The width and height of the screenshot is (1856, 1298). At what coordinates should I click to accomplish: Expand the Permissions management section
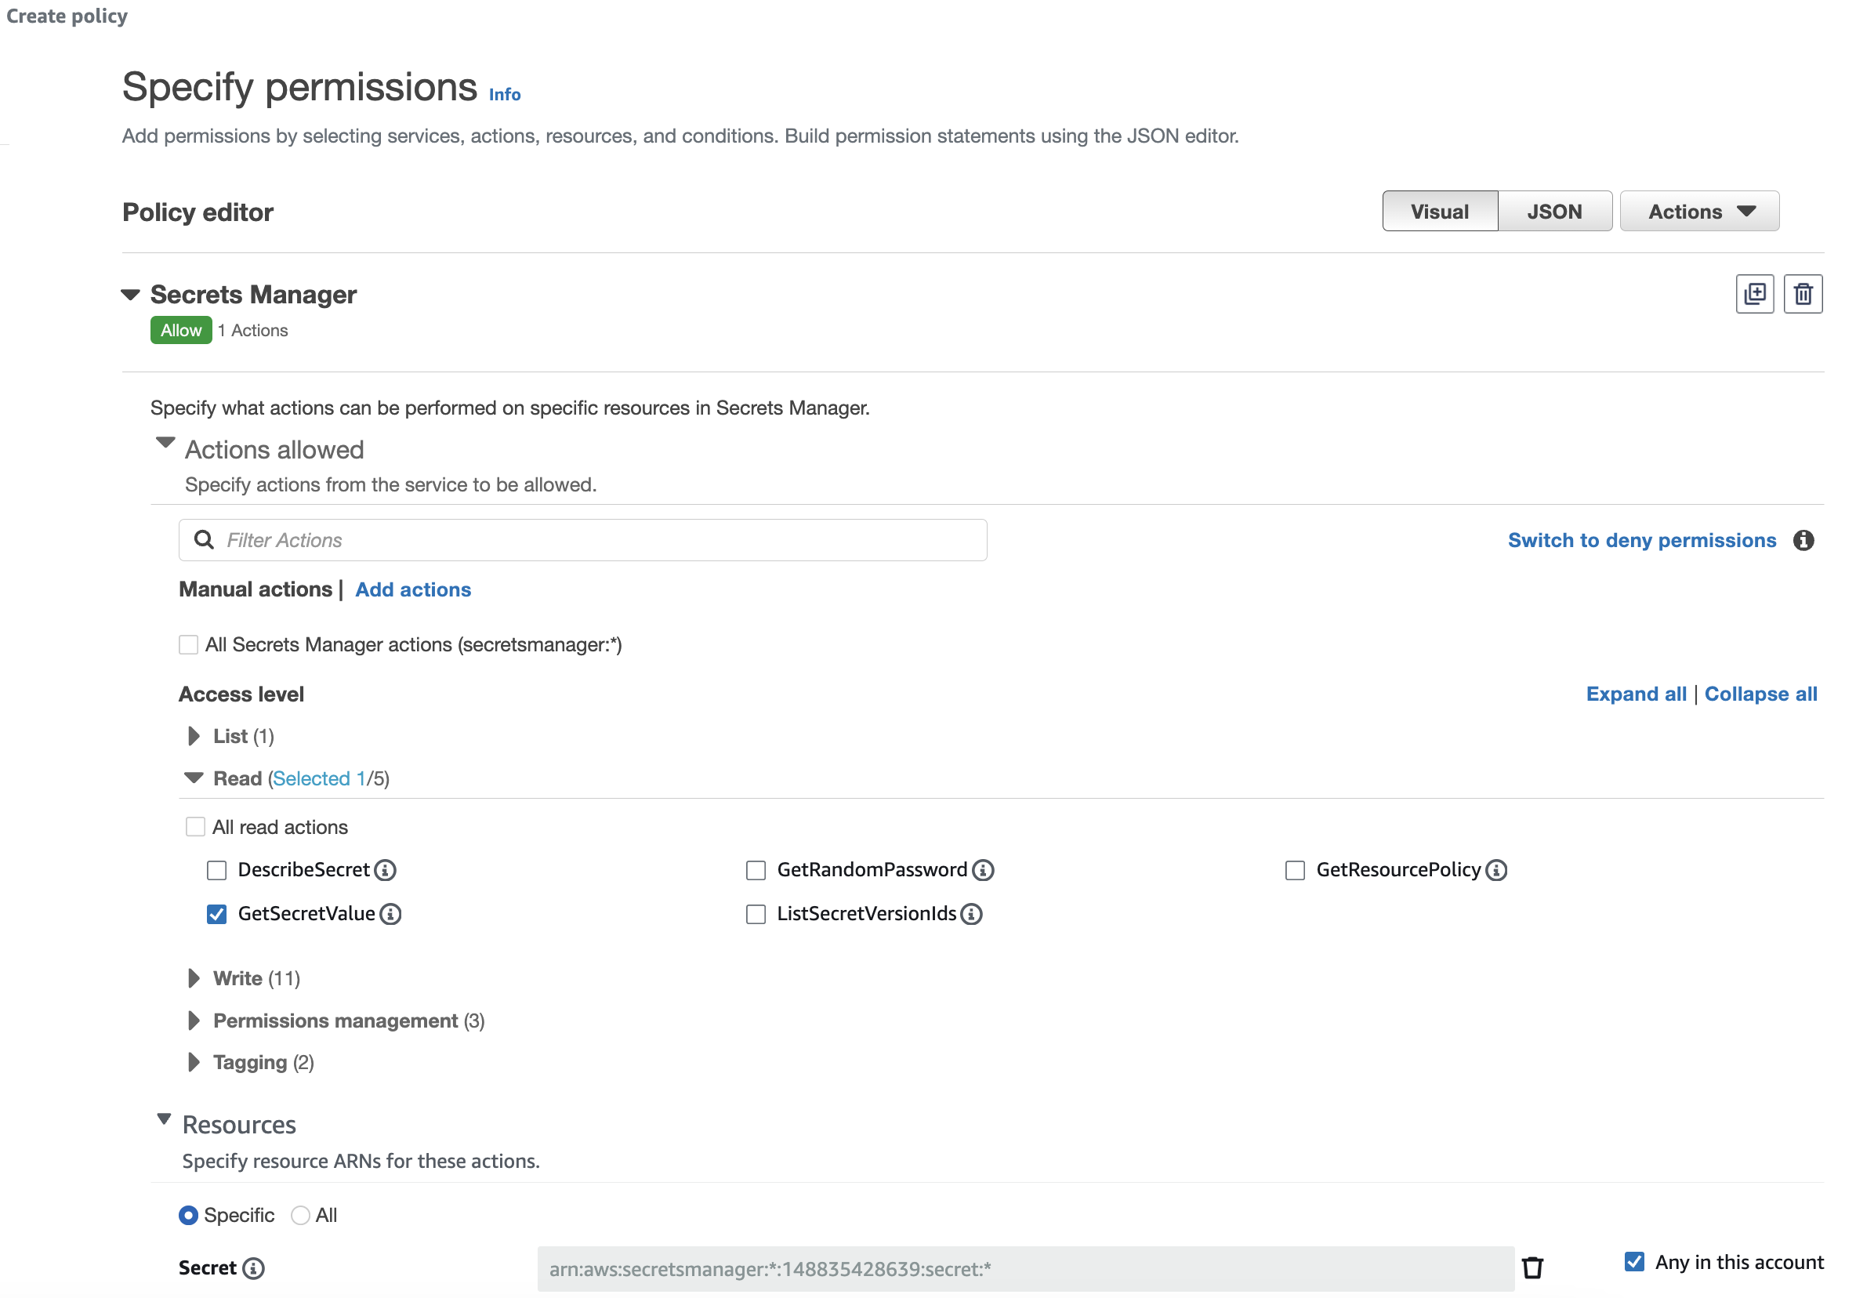tap(194, 1020)
